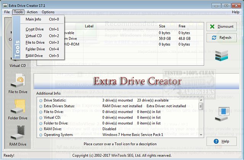Click the Drive Statistic bullet

click(x=41, y=101)
